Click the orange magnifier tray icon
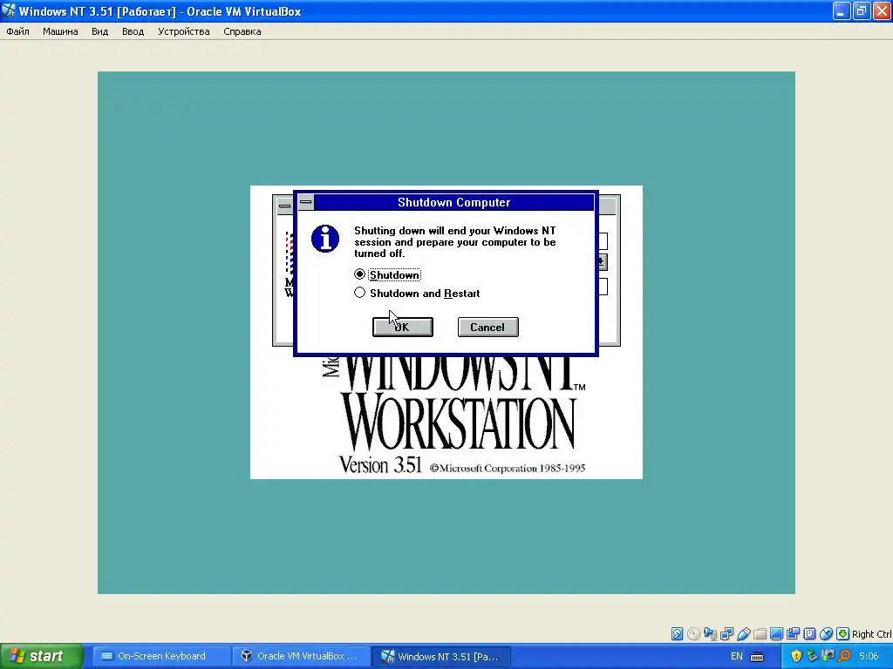The width and height of the screenshot is (893, 669). click(x=844, y=656)
